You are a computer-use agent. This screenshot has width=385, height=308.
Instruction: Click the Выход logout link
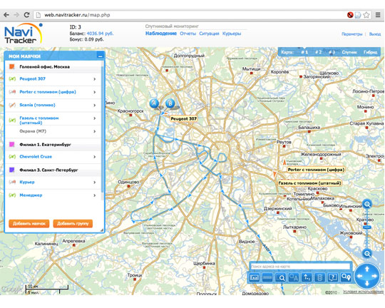click(x=375, y=34)
